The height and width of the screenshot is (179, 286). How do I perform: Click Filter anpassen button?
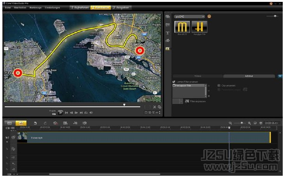pos(195,101)
